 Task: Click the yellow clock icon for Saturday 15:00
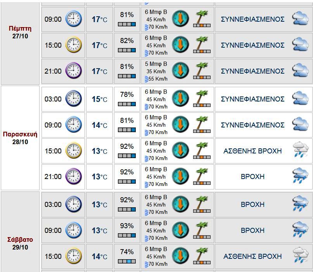click(74, 256)
